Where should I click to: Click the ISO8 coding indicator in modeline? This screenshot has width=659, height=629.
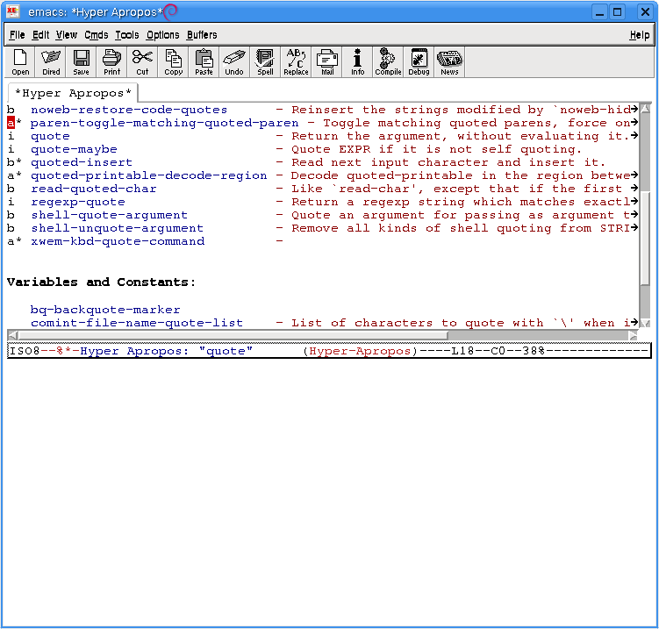click(x=25, y=351)
